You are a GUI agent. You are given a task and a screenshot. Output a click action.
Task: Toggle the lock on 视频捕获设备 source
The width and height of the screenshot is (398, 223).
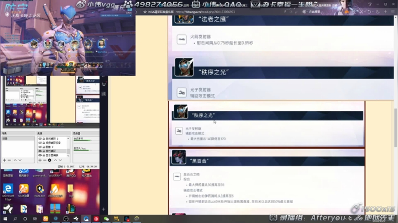click(44, 142)
